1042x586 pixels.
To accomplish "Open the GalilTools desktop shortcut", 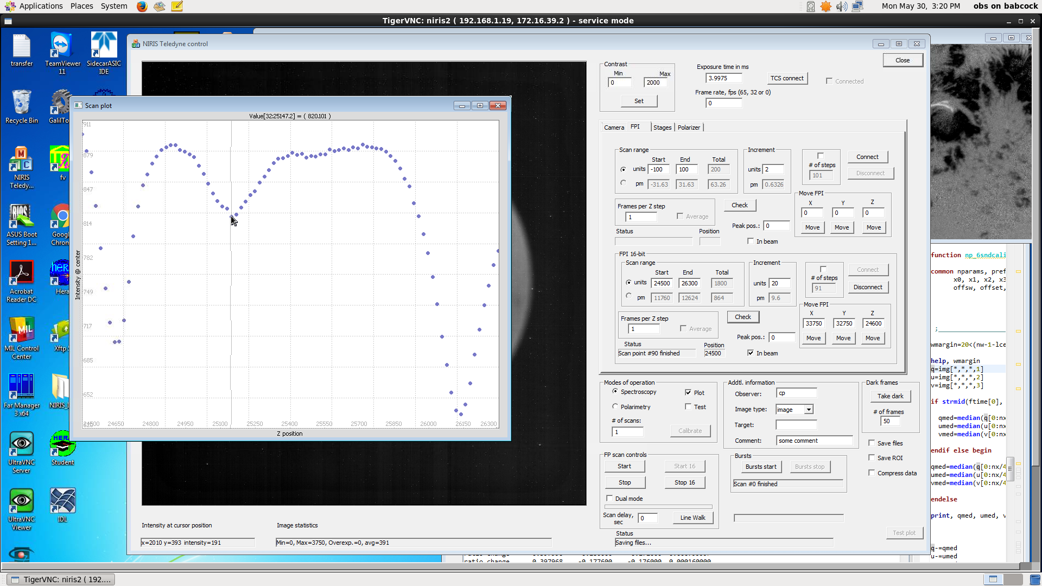I will (60, 107).
